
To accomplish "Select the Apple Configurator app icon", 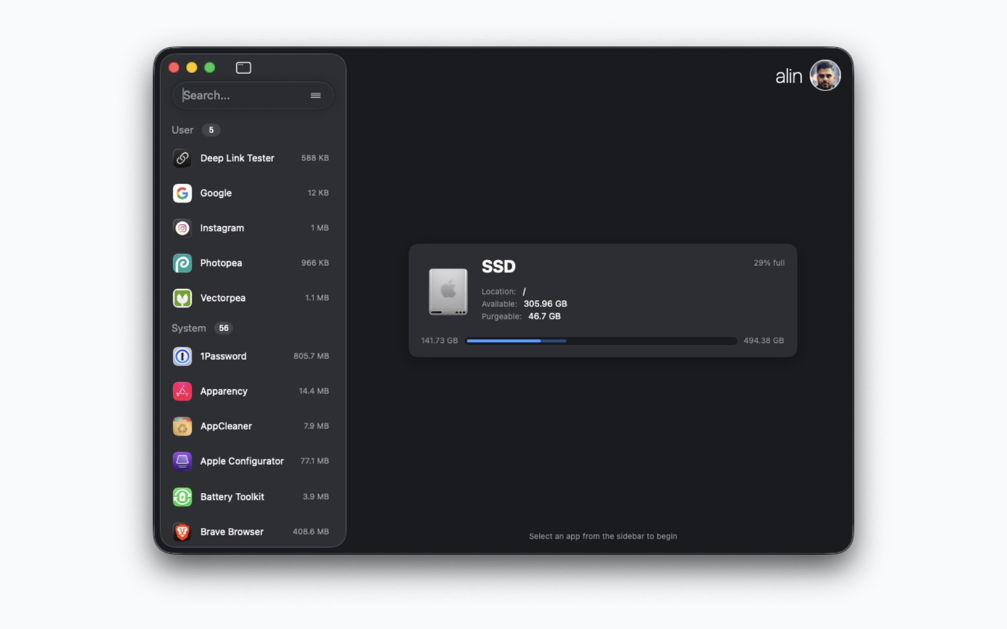I will pos(182,461).
